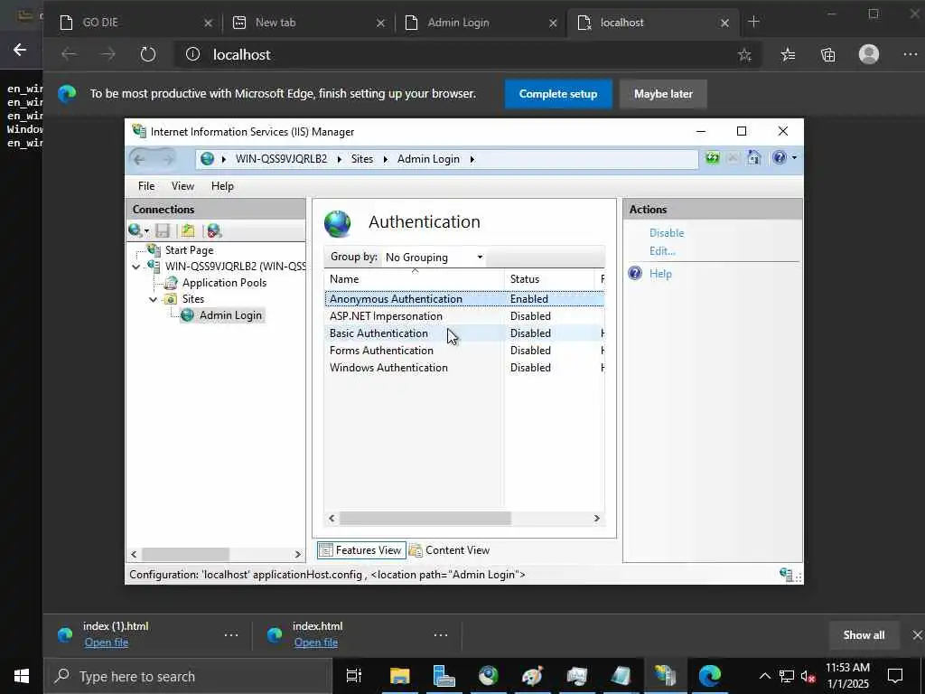Click the Up folder icon in Connections toolbar
This screenshot has height=694, width=925.
coord(188,230)
